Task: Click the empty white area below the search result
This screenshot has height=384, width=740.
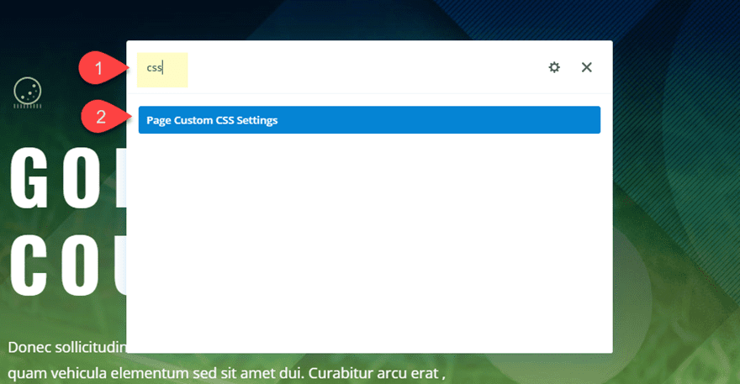Action: coord(369,244)
